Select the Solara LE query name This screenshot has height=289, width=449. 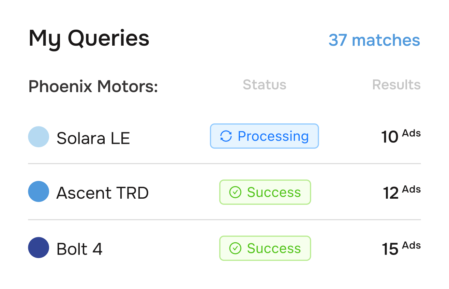93,138
